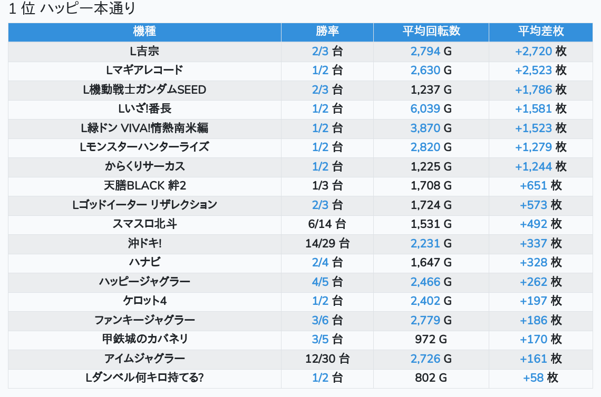
Task: Click the 平均回転数 column header
Action: (431, 32)
